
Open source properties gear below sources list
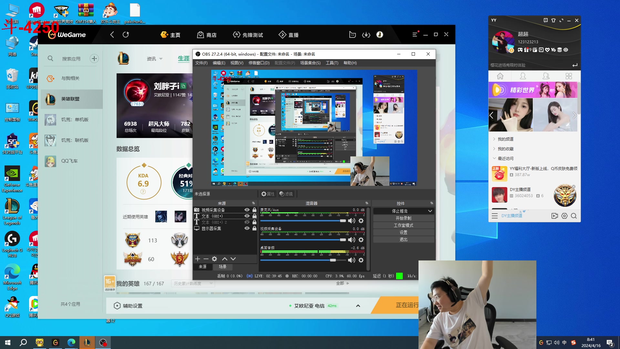pyautogui.click(x=214, y=259)
